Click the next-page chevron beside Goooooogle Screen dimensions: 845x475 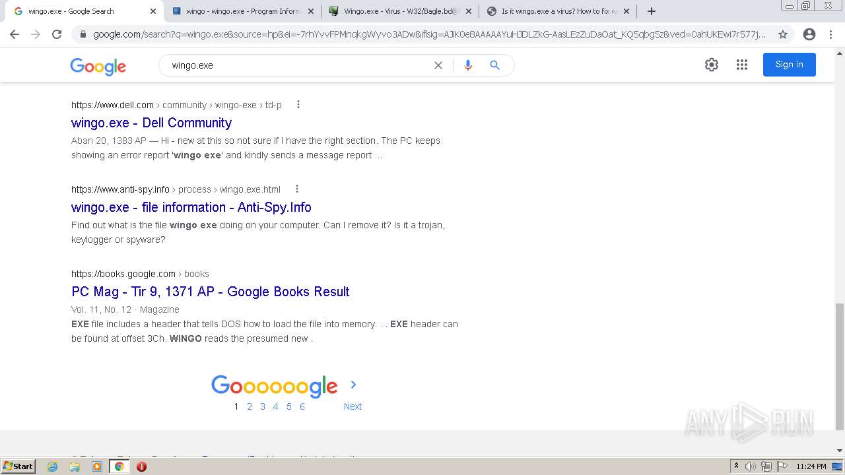pyautogui.click(x=353, y=385)
